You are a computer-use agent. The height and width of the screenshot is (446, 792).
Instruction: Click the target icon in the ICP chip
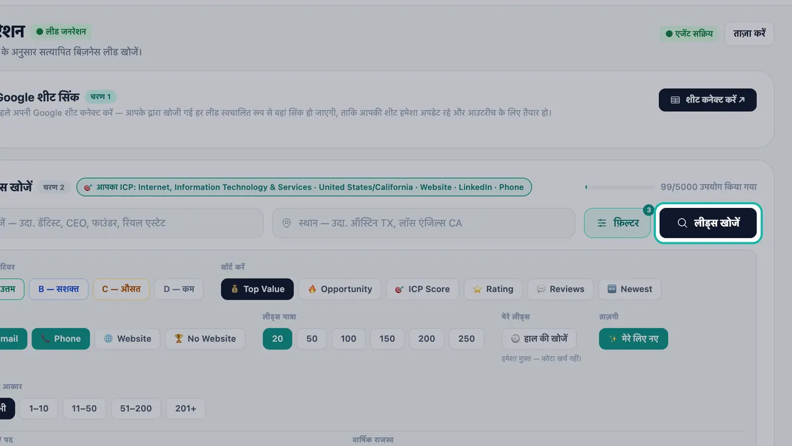point(88,187)
